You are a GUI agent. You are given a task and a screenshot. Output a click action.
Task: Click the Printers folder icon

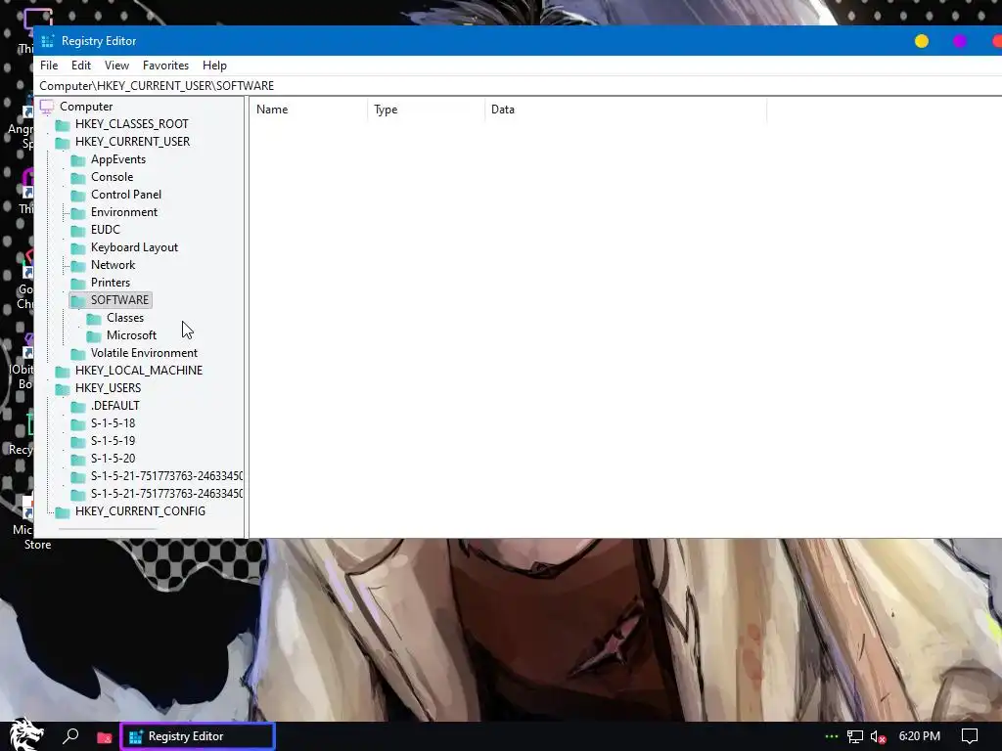tap(78, 283)
